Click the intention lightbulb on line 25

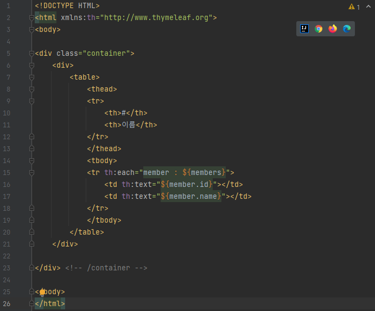coord(42,292)
